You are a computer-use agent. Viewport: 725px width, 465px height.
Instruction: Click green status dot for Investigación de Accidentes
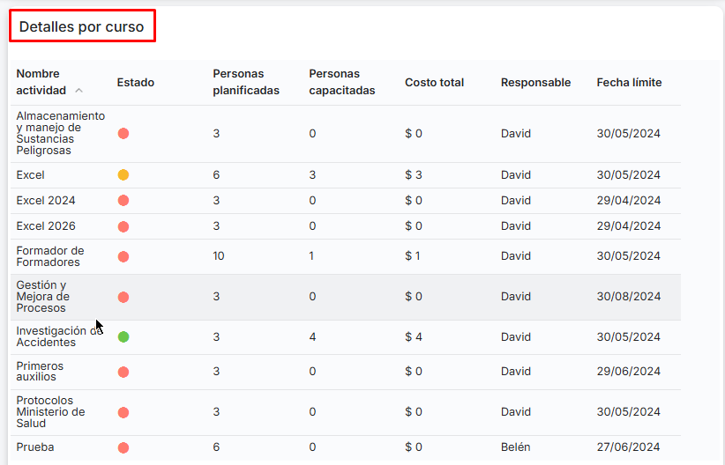[123, 337]
